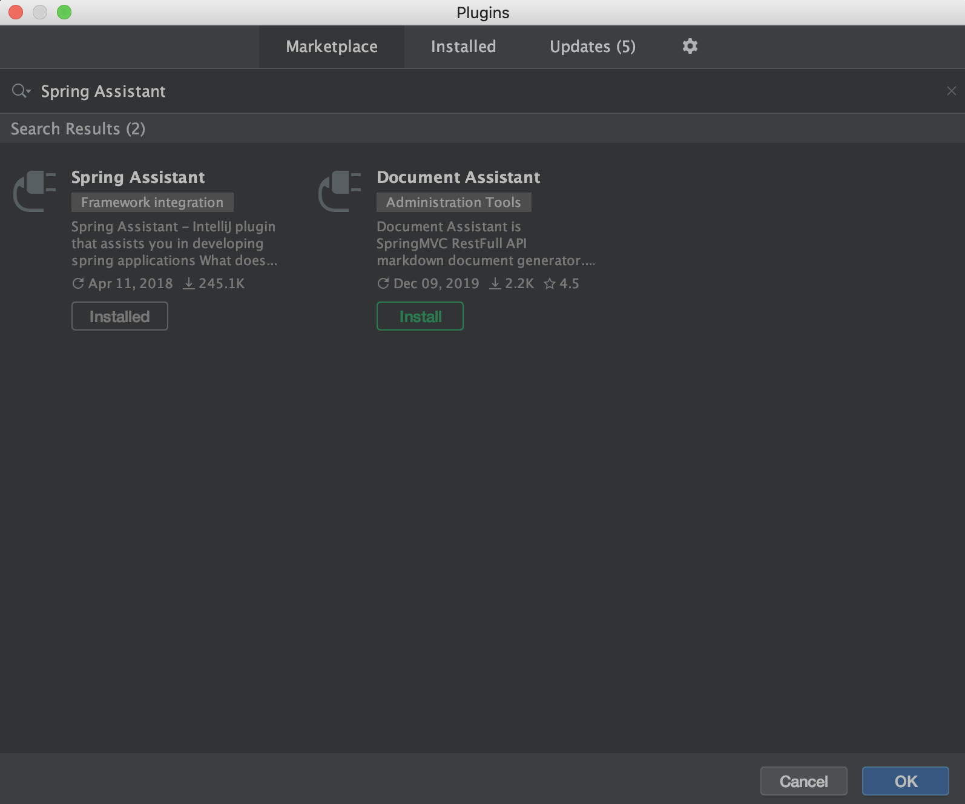This screenshot has height=804, width=965.
Task: Click the 4.5 star rating
Action: (x=569, y=283)
